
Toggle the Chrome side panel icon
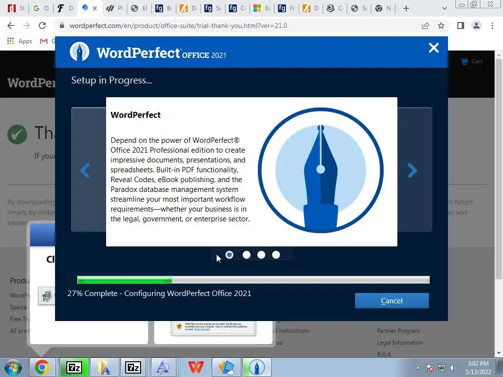point(461,26)
